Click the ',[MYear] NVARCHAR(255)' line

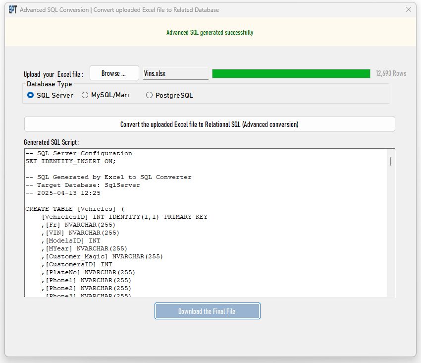coord(84,248)
